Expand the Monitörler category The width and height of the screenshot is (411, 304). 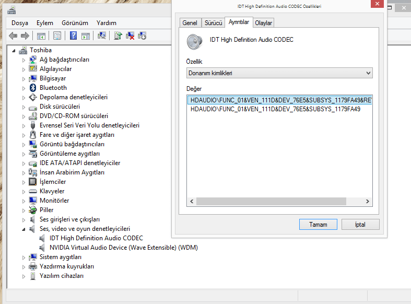tap(24, 201)
